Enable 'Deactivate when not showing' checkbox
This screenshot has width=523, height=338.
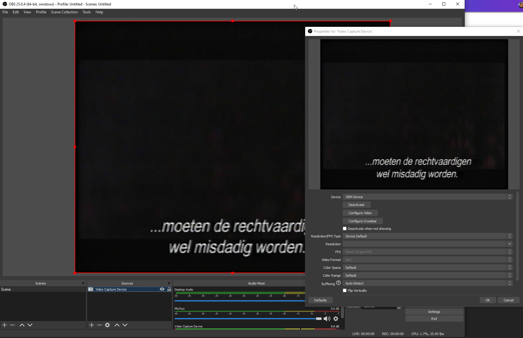click(345, 229)
